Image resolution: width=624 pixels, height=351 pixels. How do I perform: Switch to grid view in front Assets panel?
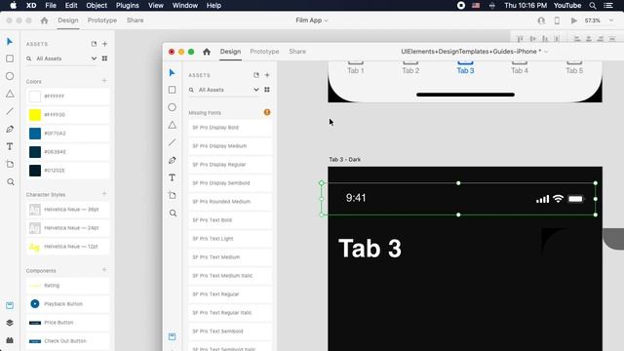tap(267, 90)
